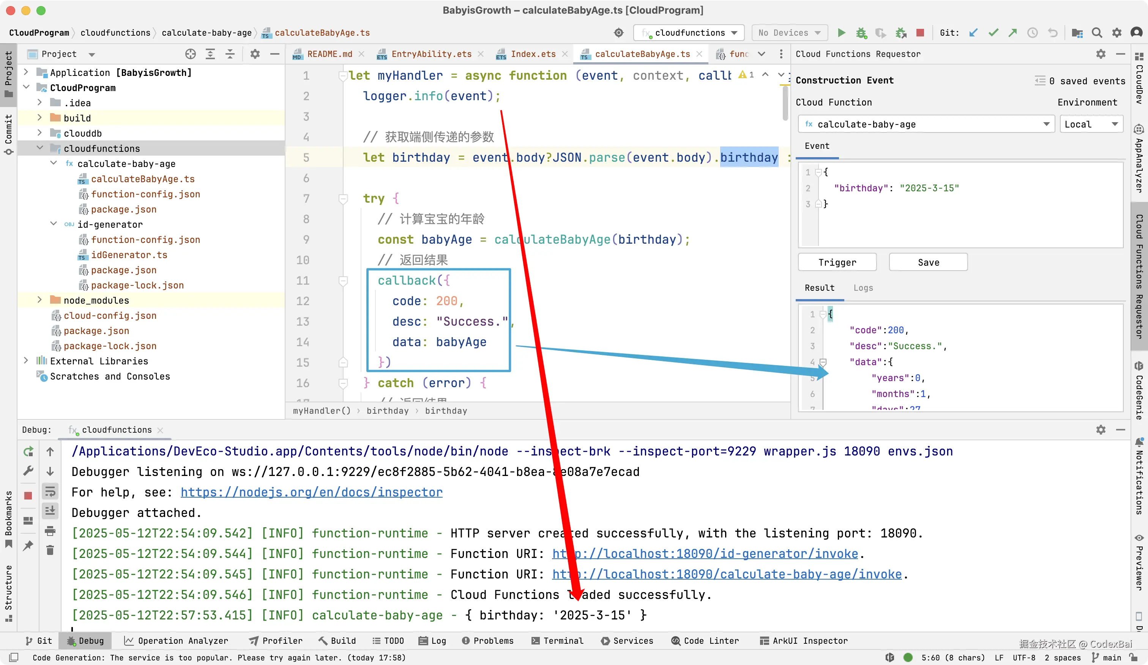This screenshot has height=665, width=1148.
Task: Click the Git update project arrow icon
Action: [x=973, y=33]
